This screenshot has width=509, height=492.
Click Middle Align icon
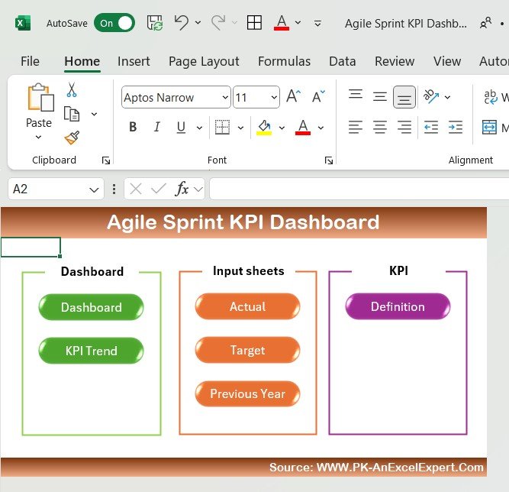380,96
